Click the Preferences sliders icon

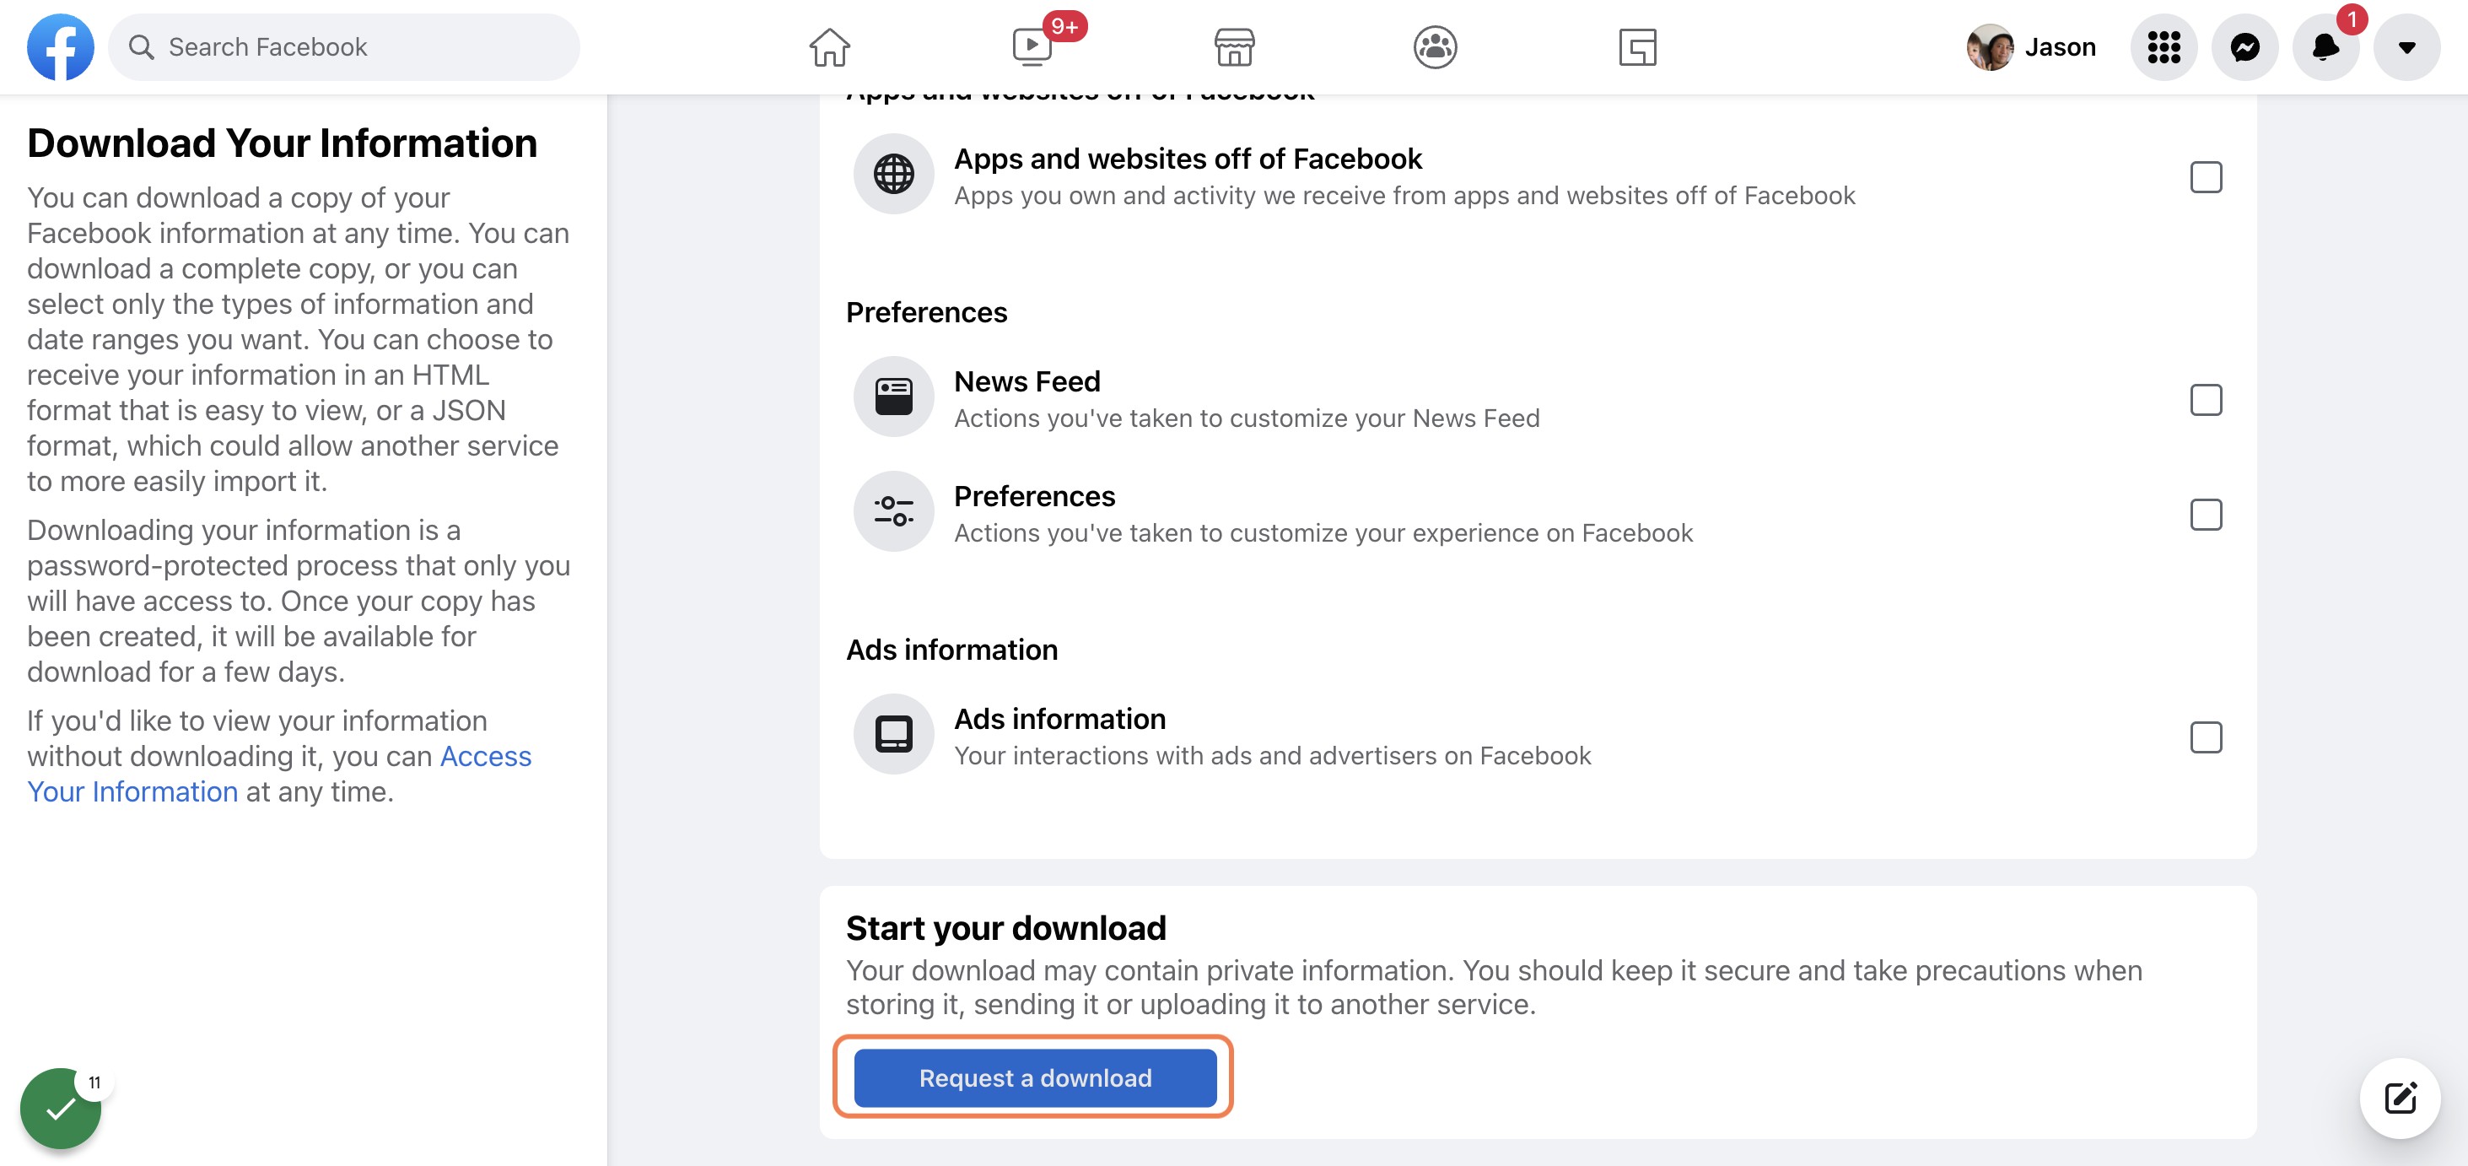pyautogui.click(x=893, y=511)
